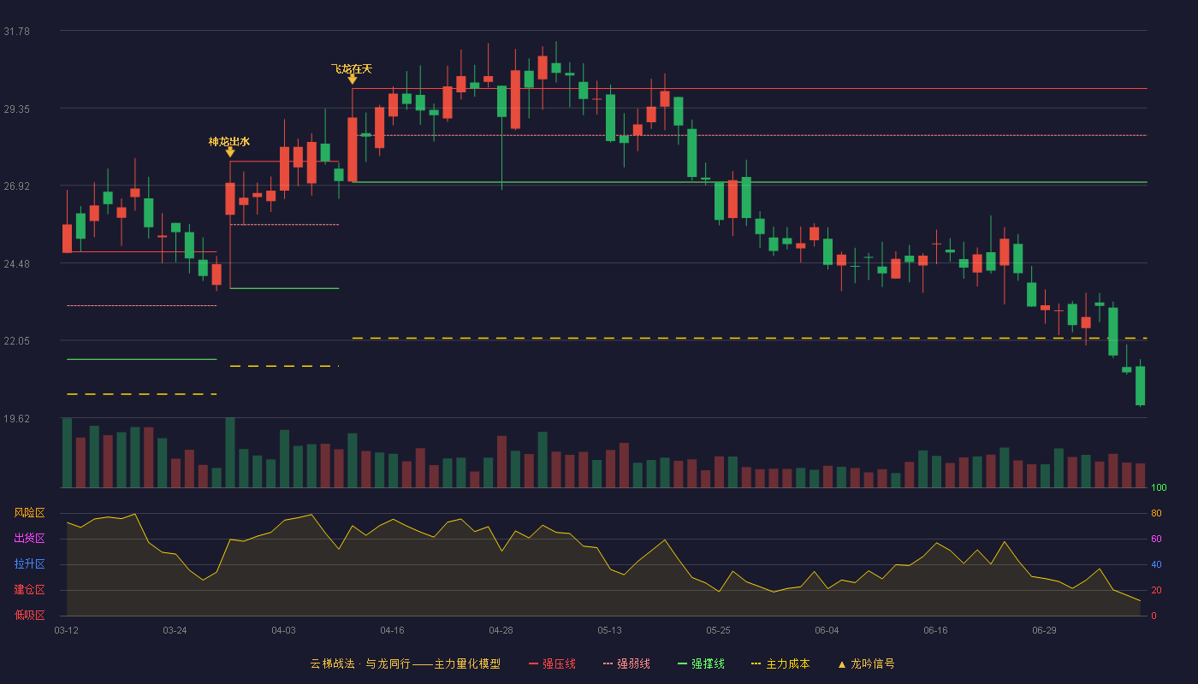The height and width of the screenshot is (684, 1198).
Task: Click the 22.05 price axis label
Action: pos(16,341)
